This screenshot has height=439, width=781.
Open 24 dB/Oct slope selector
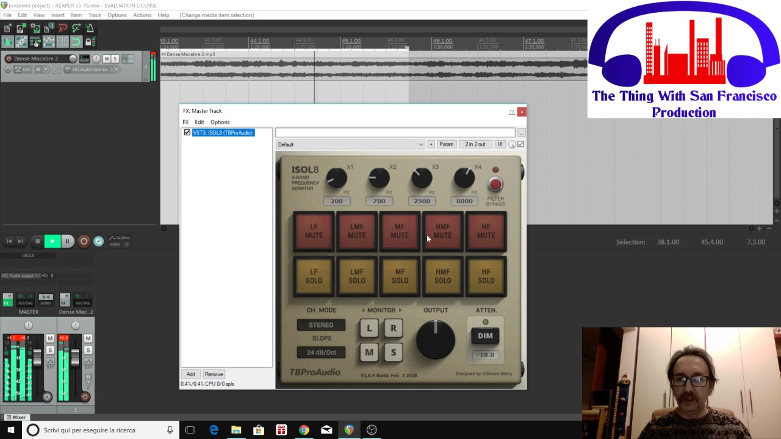click(321, 352)
